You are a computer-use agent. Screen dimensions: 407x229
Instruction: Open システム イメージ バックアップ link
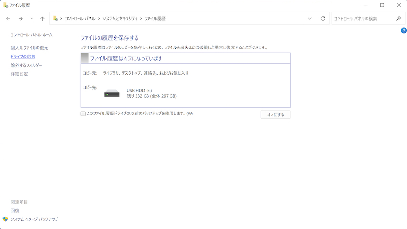34,219
